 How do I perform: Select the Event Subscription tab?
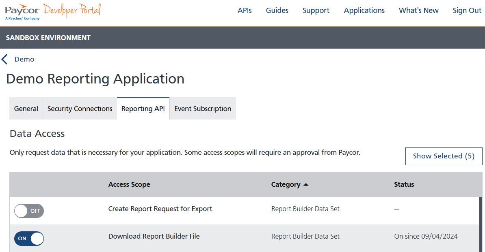(202, 108)
